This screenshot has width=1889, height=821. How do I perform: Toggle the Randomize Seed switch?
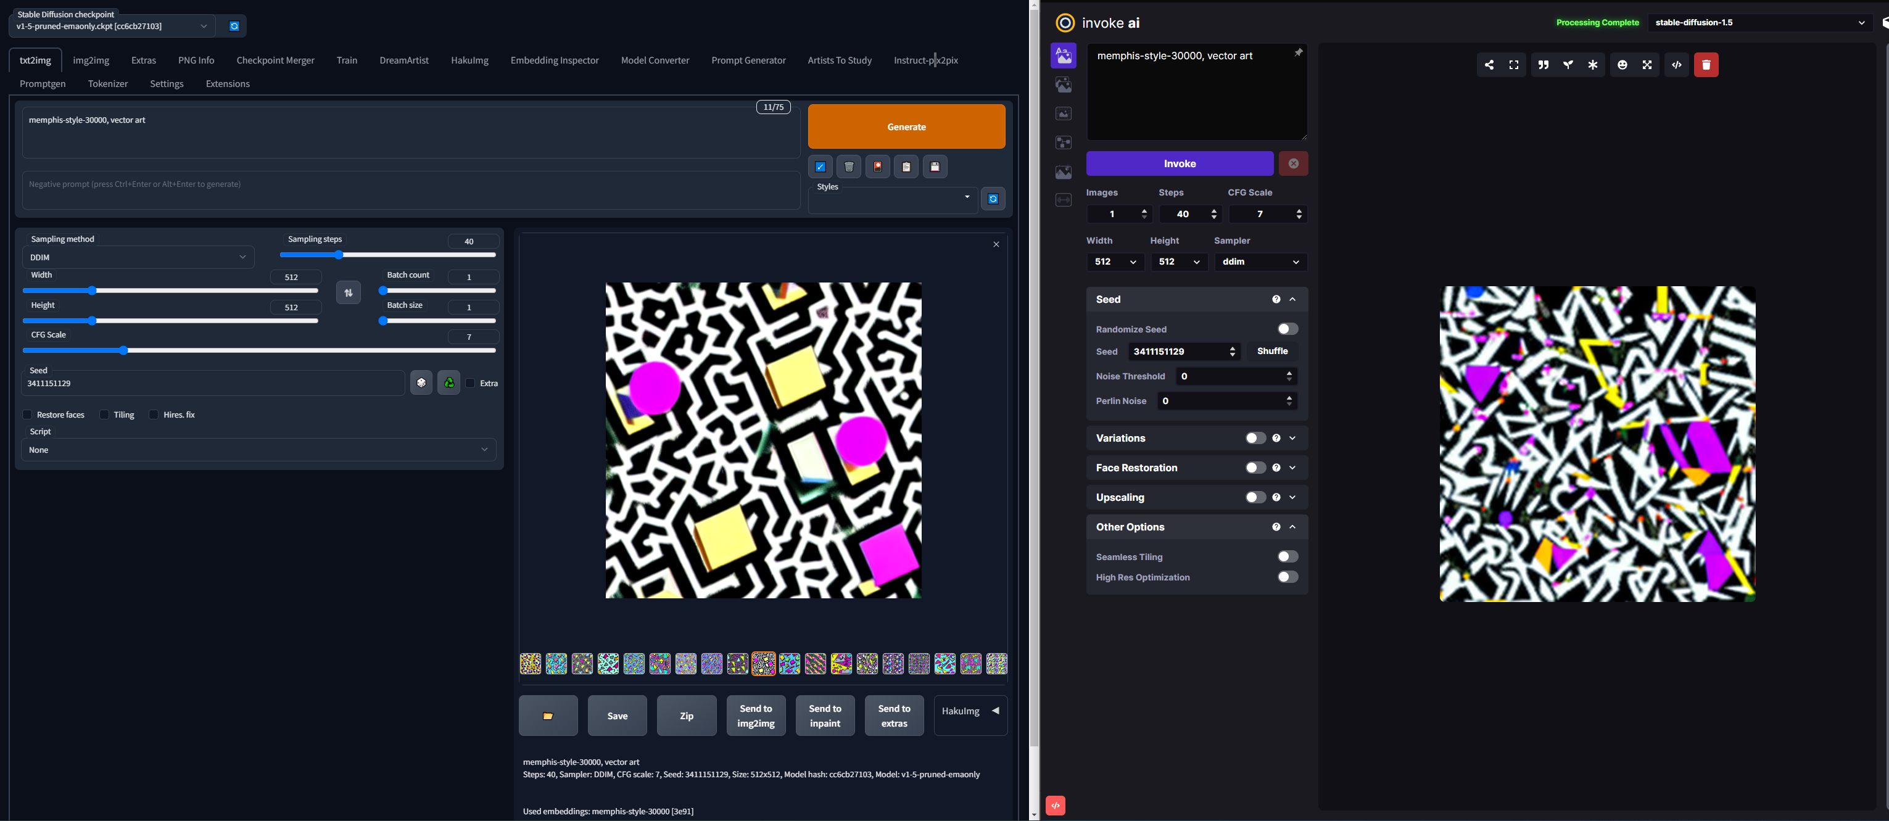coord(1287,329)
